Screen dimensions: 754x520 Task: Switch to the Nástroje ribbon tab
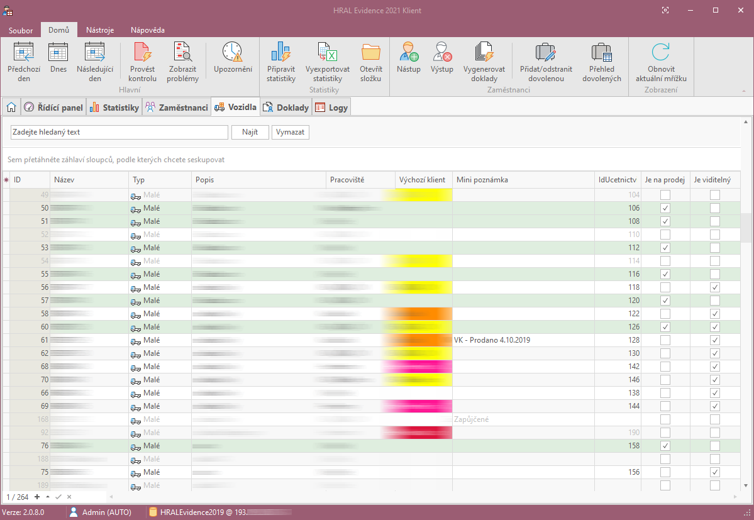[100, 30]
